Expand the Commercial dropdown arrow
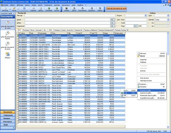 [111, 26]
